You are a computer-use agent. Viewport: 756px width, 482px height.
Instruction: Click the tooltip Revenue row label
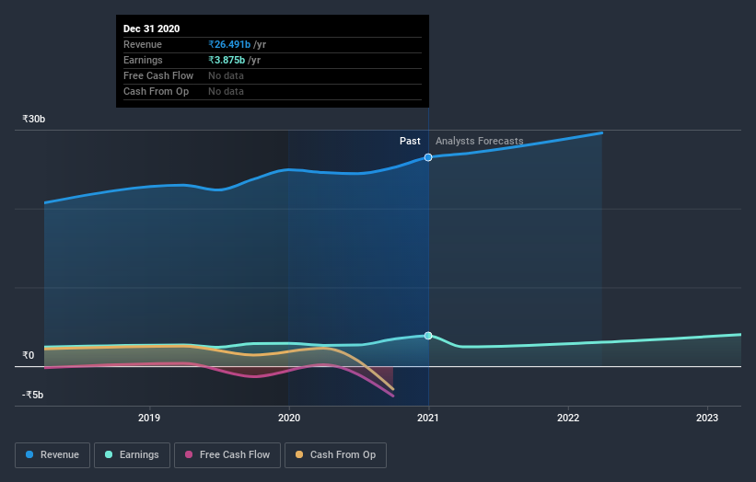click(143, 44)
